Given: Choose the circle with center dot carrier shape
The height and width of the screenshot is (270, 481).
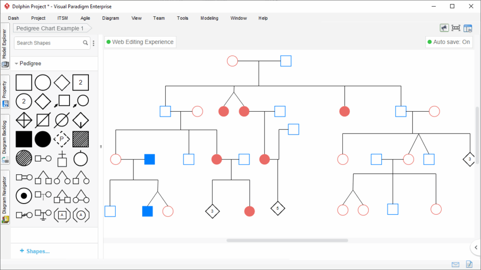Looking at the screenshot, I should [x=23, y=196].
